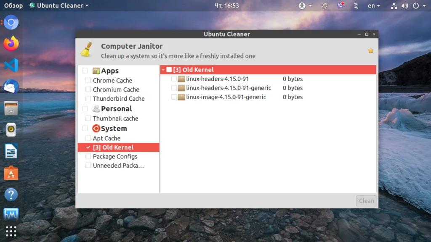Enable the Chromium Cache checkbox

pyautogui.click(x=88, y=89)
